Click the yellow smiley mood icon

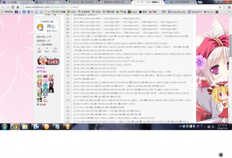40,27
